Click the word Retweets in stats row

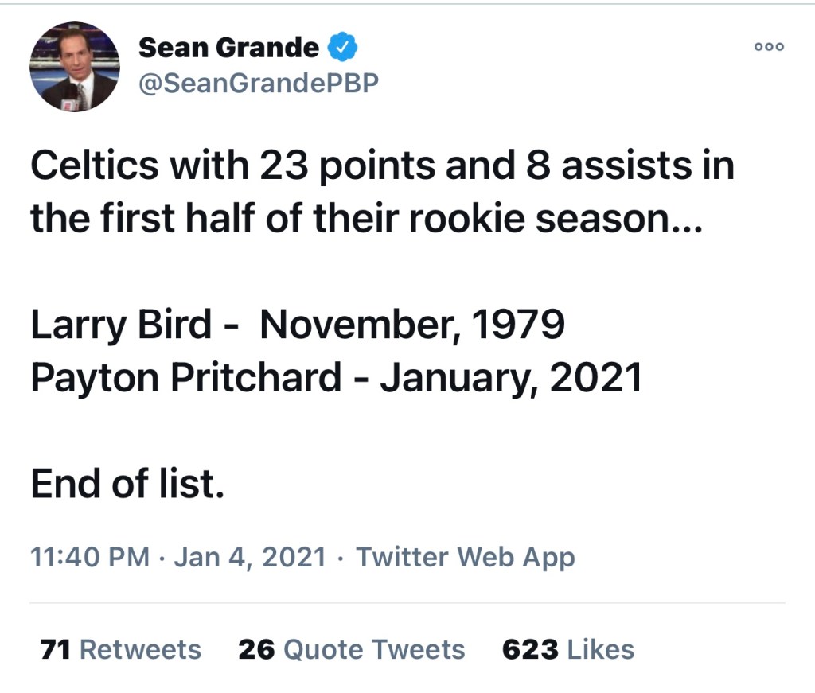[140, 649]
